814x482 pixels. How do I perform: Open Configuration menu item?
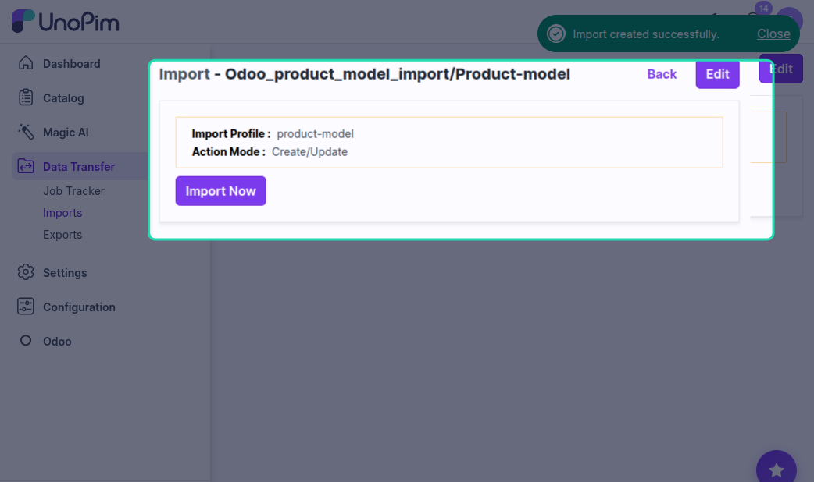pos(79,307)
